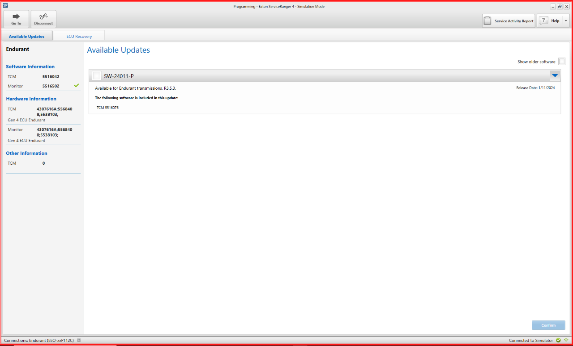Click the green connection status check icon
Viewport: 573px width, 346px height.
click(558, 340)
